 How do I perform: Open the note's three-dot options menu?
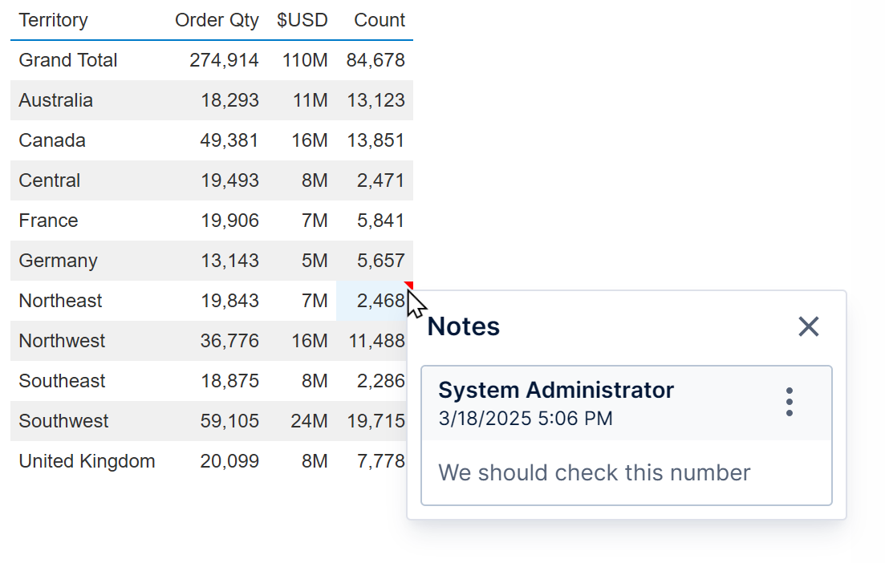[790, 402]
